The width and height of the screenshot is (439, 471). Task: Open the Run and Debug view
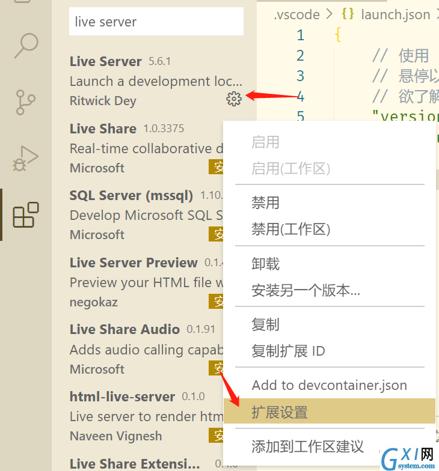point(25,159)
